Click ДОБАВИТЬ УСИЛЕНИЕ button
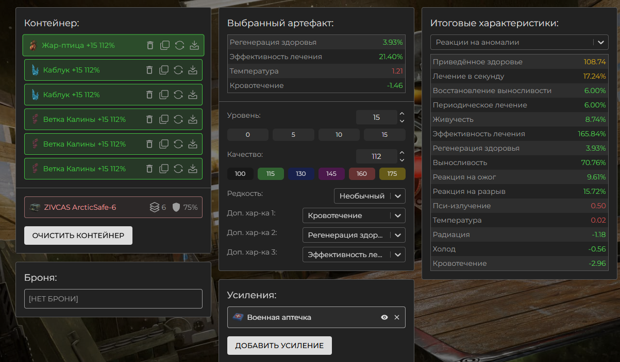 (x=279, y=346)
